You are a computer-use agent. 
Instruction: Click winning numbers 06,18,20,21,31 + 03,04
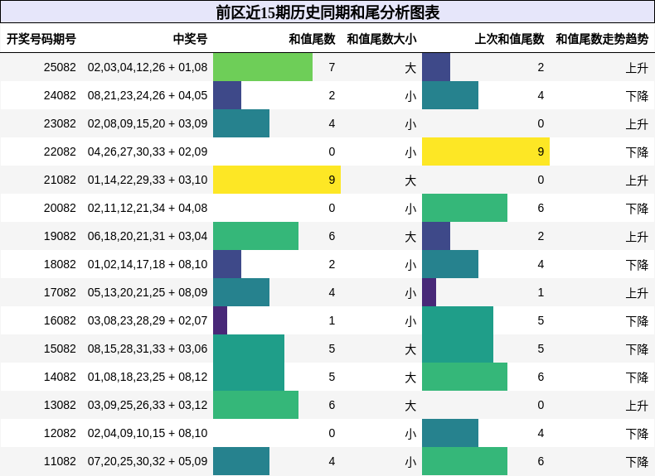point(148,236)
